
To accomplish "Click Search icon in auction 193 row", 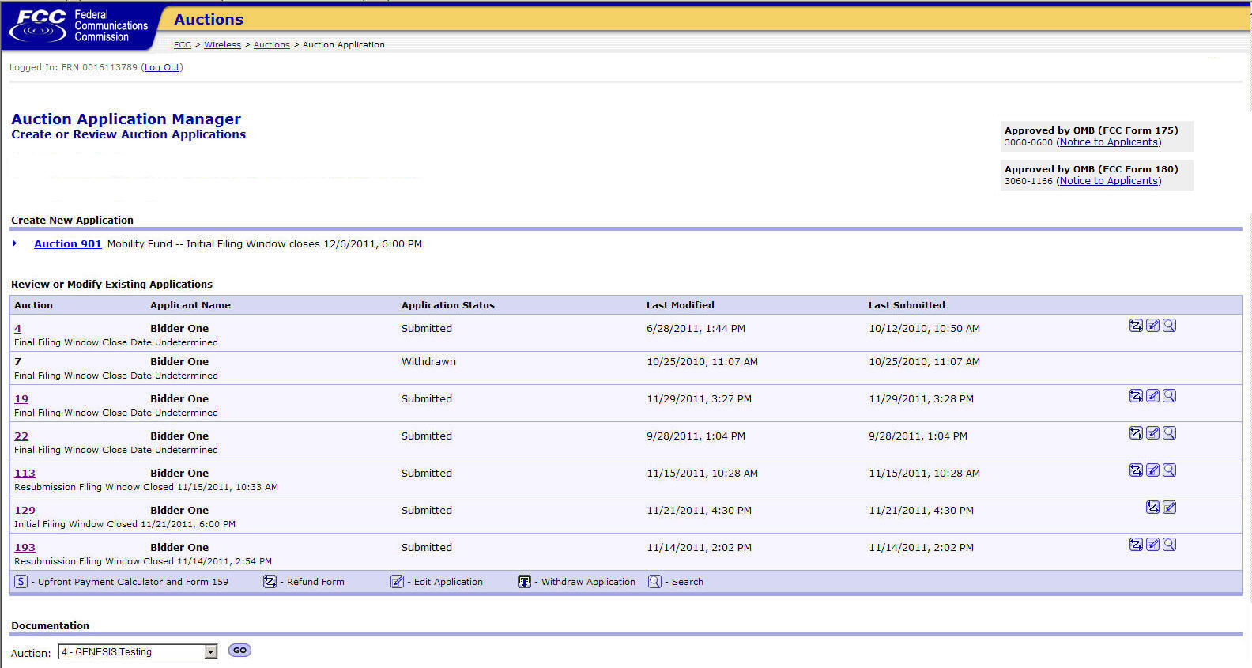I will [x=1170, y=545].
